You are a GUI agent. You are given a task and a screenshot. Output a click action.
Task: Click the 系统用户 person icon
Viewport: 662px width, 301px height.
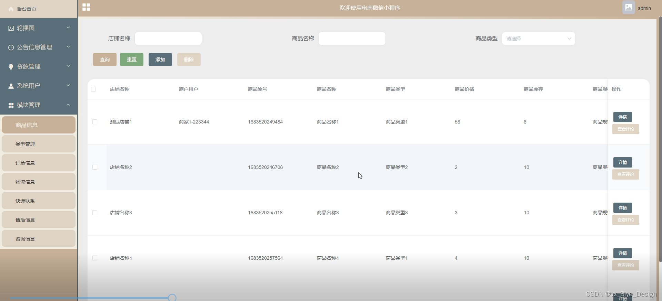click(11, 86)
